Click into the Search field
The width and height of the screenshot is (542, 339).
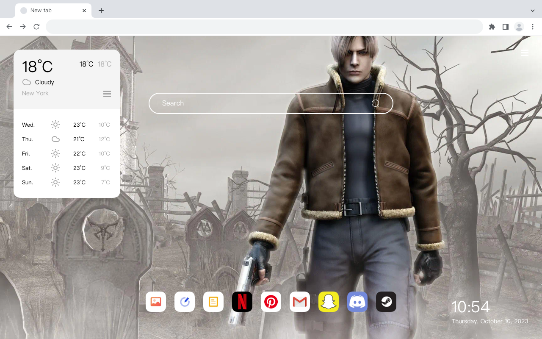(x=271, y=103)
